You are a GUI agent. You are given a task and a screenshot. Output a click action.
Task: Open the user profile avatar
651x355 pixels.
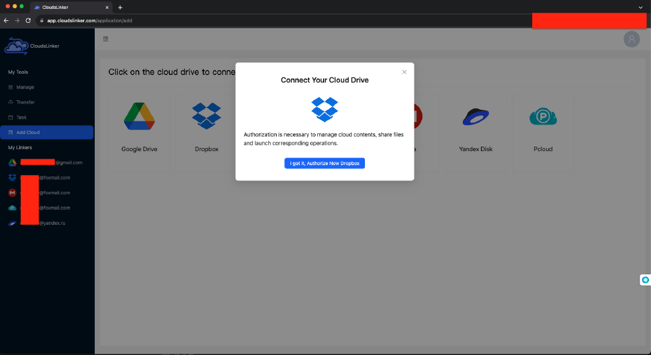(x=631, y=39)
